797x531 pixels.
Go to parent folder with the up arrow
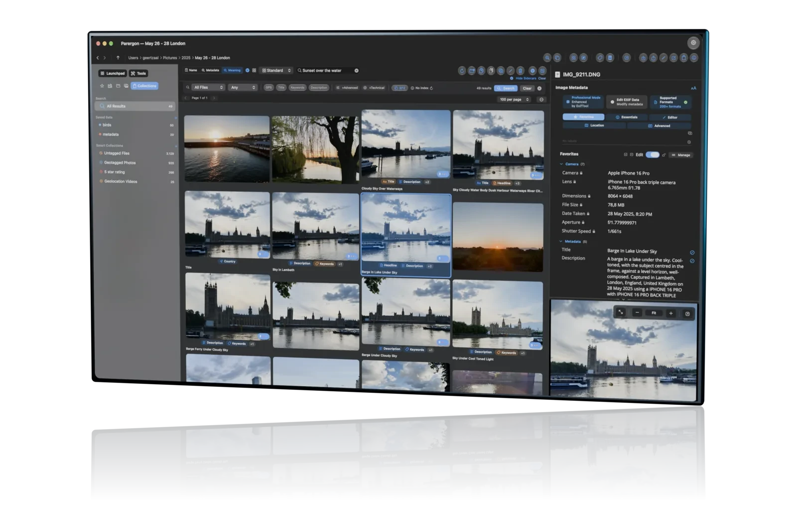(118, 58)
